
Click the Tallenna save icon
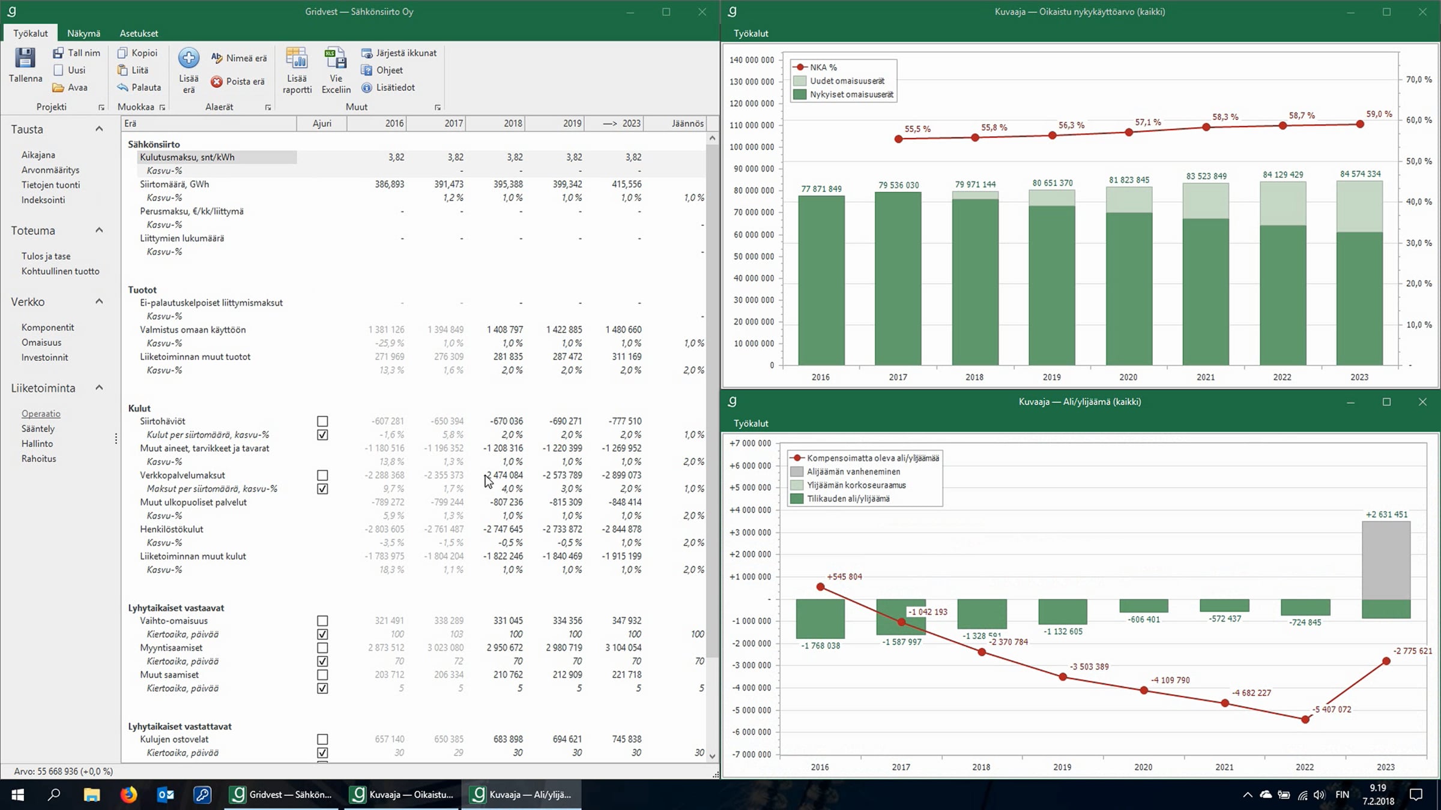click(25, 58)
